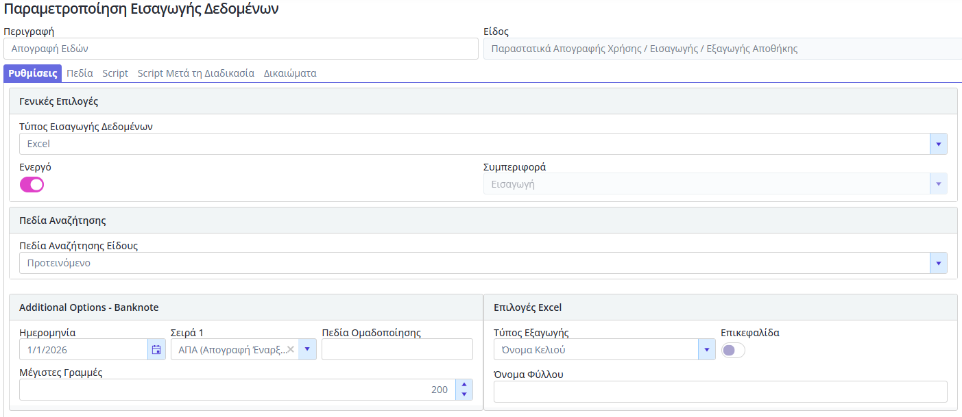This screenshot has width=962, height=417.
Task: Go to Script Μετά τη Διαδικασία tab
Action: coord(195,73)
